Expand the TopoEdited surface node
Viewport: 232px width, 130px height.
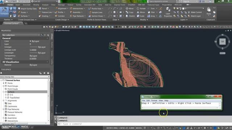(x=6, y=98)
